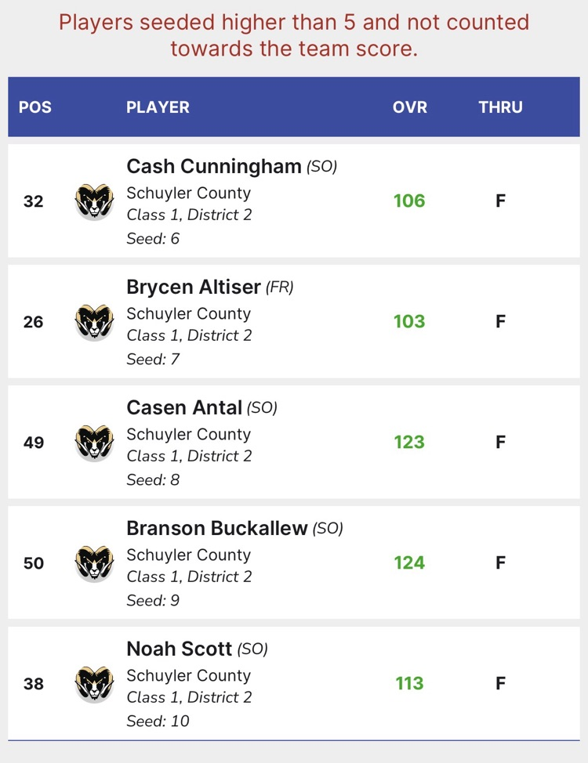588x763 pixels.
Task: Click Branson Buckallew's ram team logo
Action: 95,563
